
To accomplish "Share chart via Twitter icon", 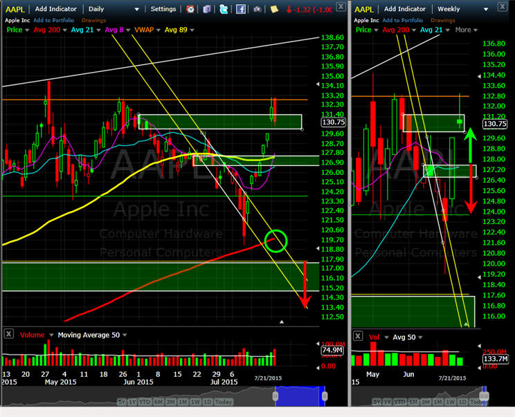I will [x=224, y=9].
